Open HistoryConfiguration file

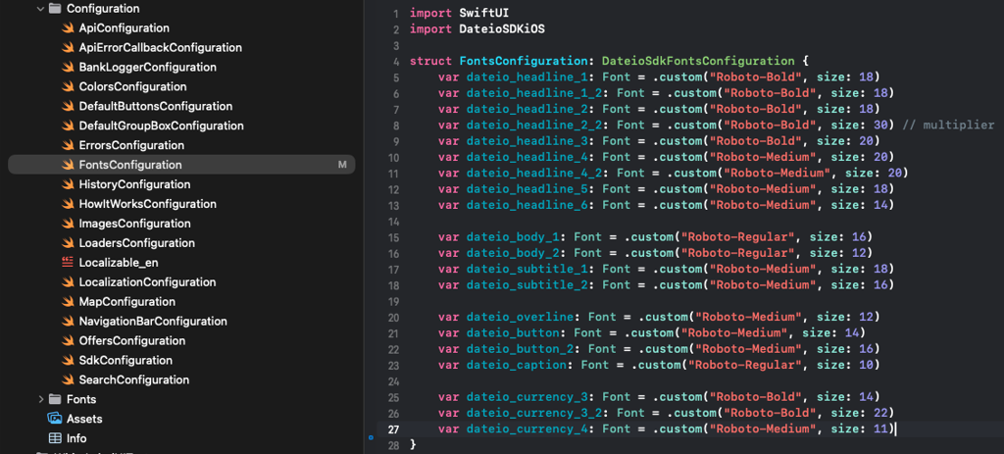[x=134, y=184]
